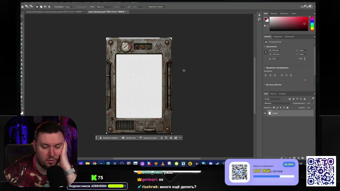Select the Gradient tool
The height and width of the screenshot is (191, 340).
click(x=22, y=64)
